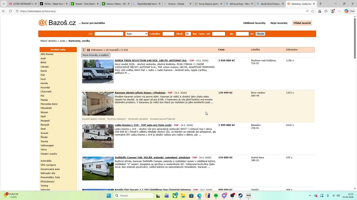
Task: Open Microsoft Teams taskbar icon
Action: click(x=167, y=196)
